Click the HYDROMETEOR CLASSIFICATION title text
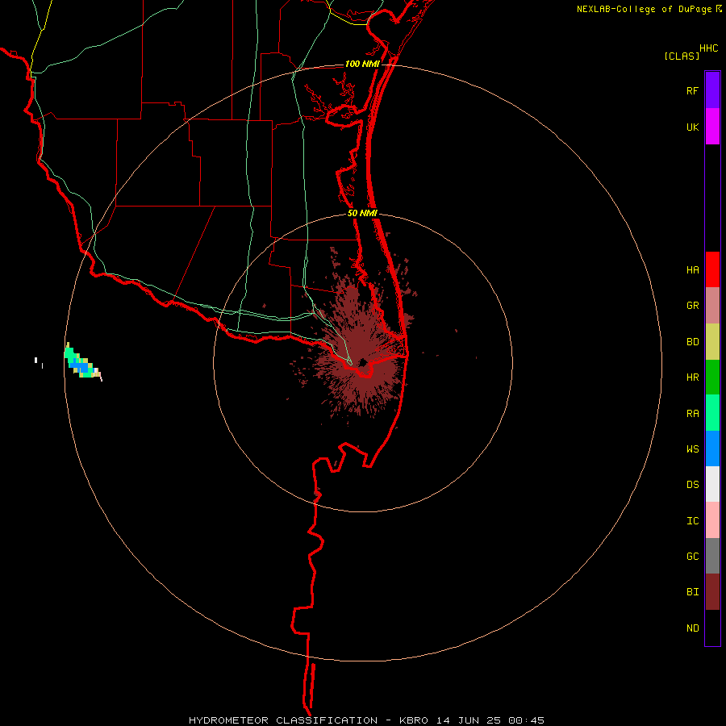Viewport: 726px width, 726px height. [x=283, y=720]
